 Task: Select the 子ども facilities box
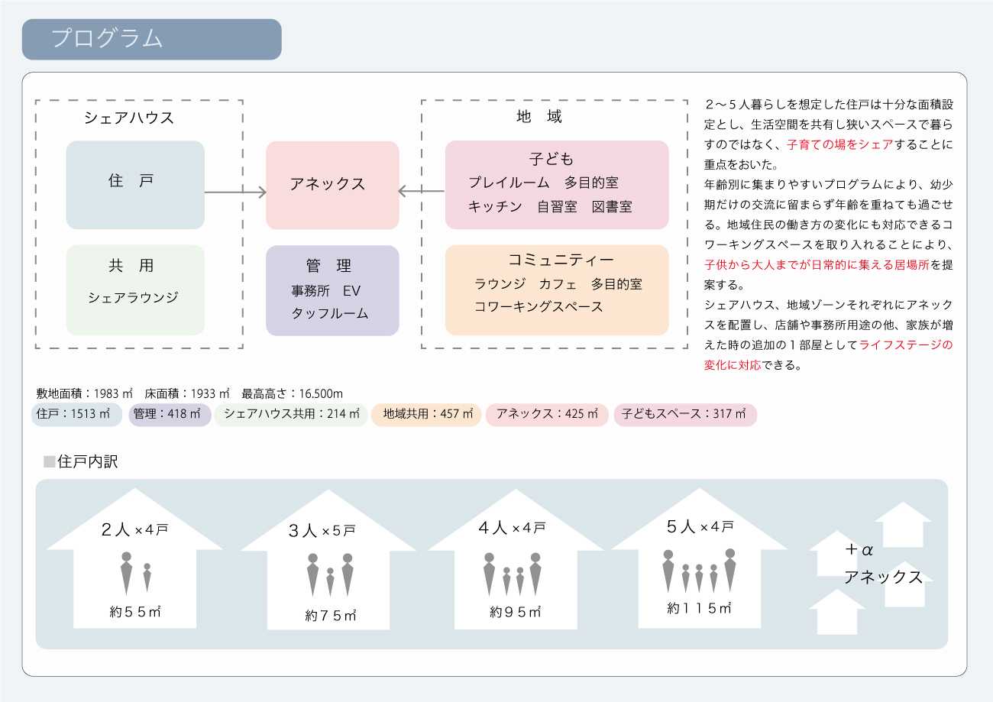[557, 185]
